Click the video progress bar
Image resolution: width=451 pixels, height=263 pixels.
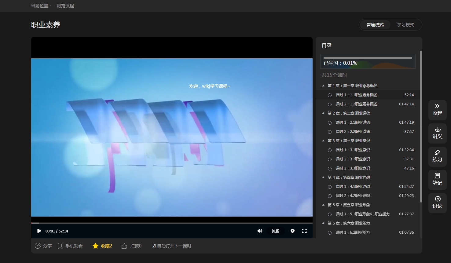172,223
